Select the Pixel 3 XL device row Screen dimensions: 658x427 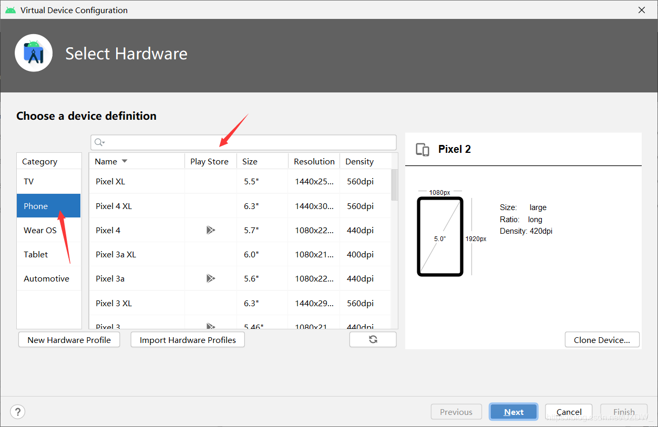coord(240,303)
